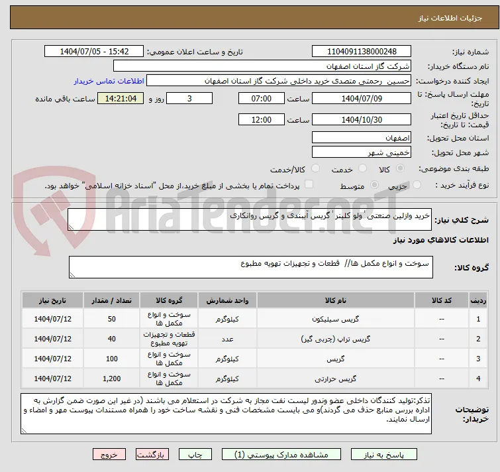Click the ردیف column header
Viewport: 500px width, 472px height.
tap(478, 300)
